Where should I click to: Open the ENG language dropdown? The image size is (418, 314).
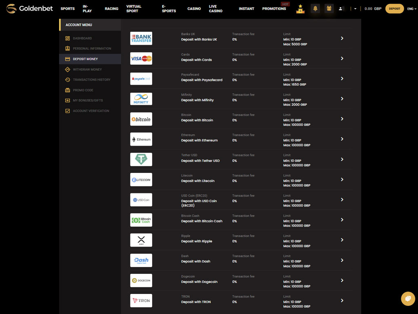[411, 9]
